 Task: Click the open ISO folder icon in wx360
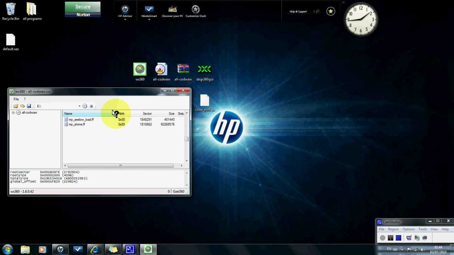pos(16,106)
